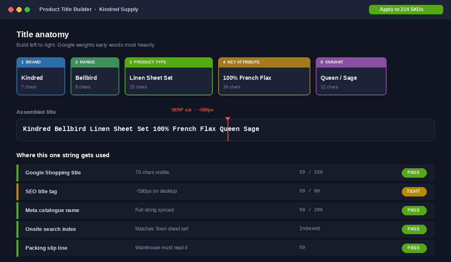The height and width of the screenshot is (262, 451).
Task: Click PASS badge for Packing slip line
Action: click(x=414, y=248)
